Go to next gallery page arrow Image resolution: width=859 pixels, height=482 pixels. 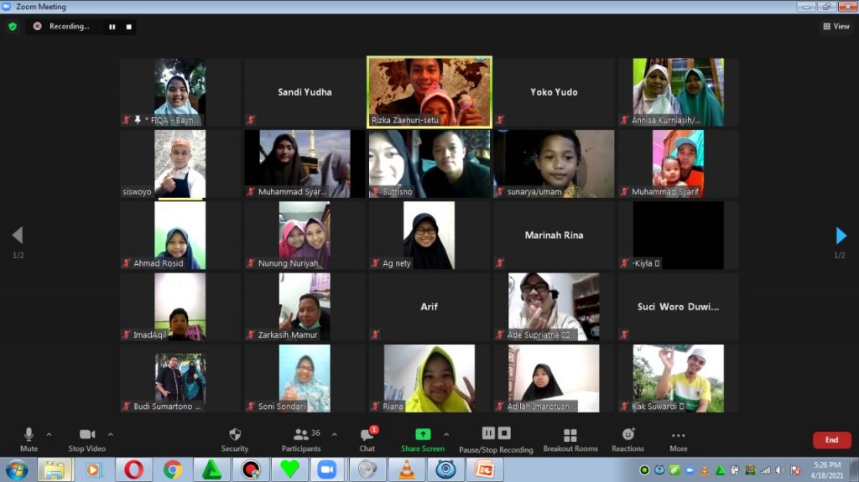[841, 236]
